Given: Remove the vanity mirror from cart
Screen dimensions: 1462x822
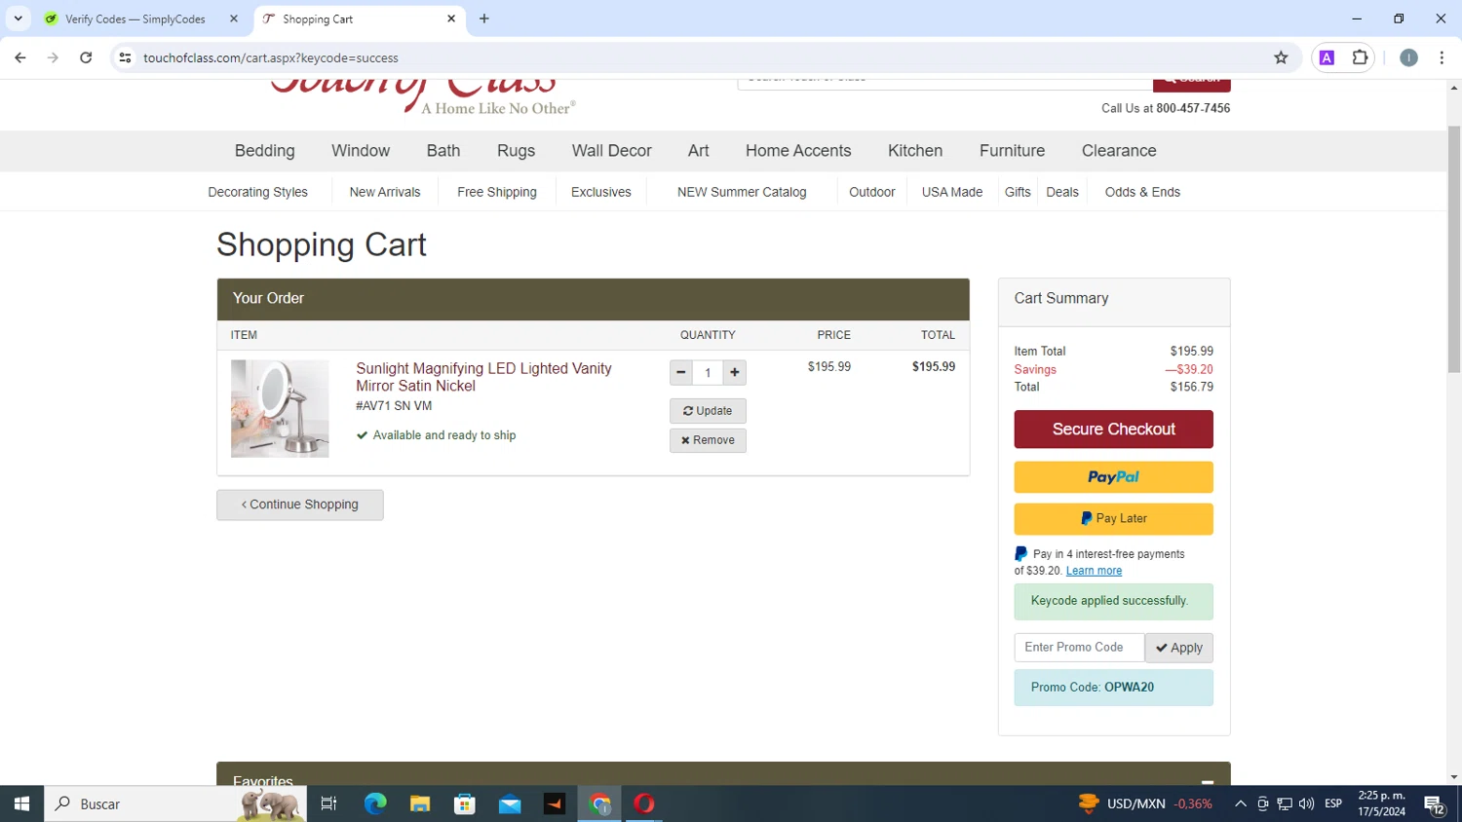Looking at the screenshot, I should (708, 440).
